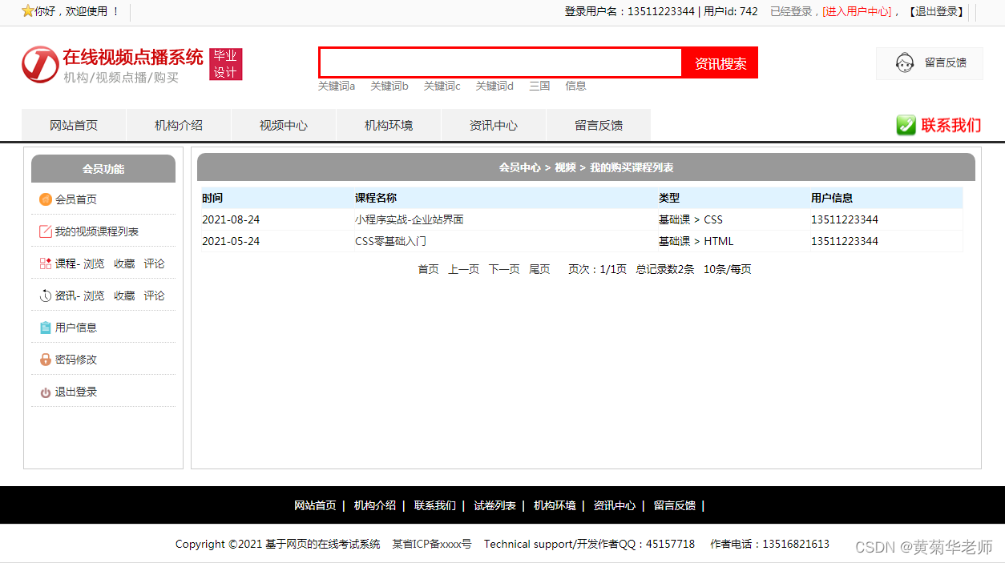Click the clipboard icon next to 用户信息
The height and width of the screenshot is (563, 1005).
click(46, 328)
